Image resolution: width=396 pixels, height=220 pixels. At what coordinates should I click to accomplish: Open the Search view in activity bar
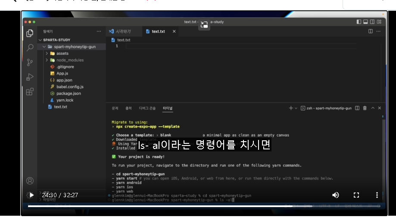tap(30, 47)
